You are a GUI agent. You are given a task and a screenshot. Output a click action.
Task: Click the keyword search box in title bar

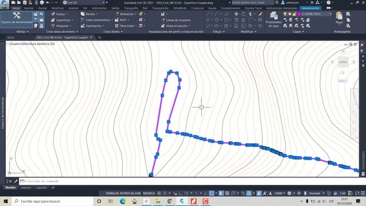coord(253,2)
